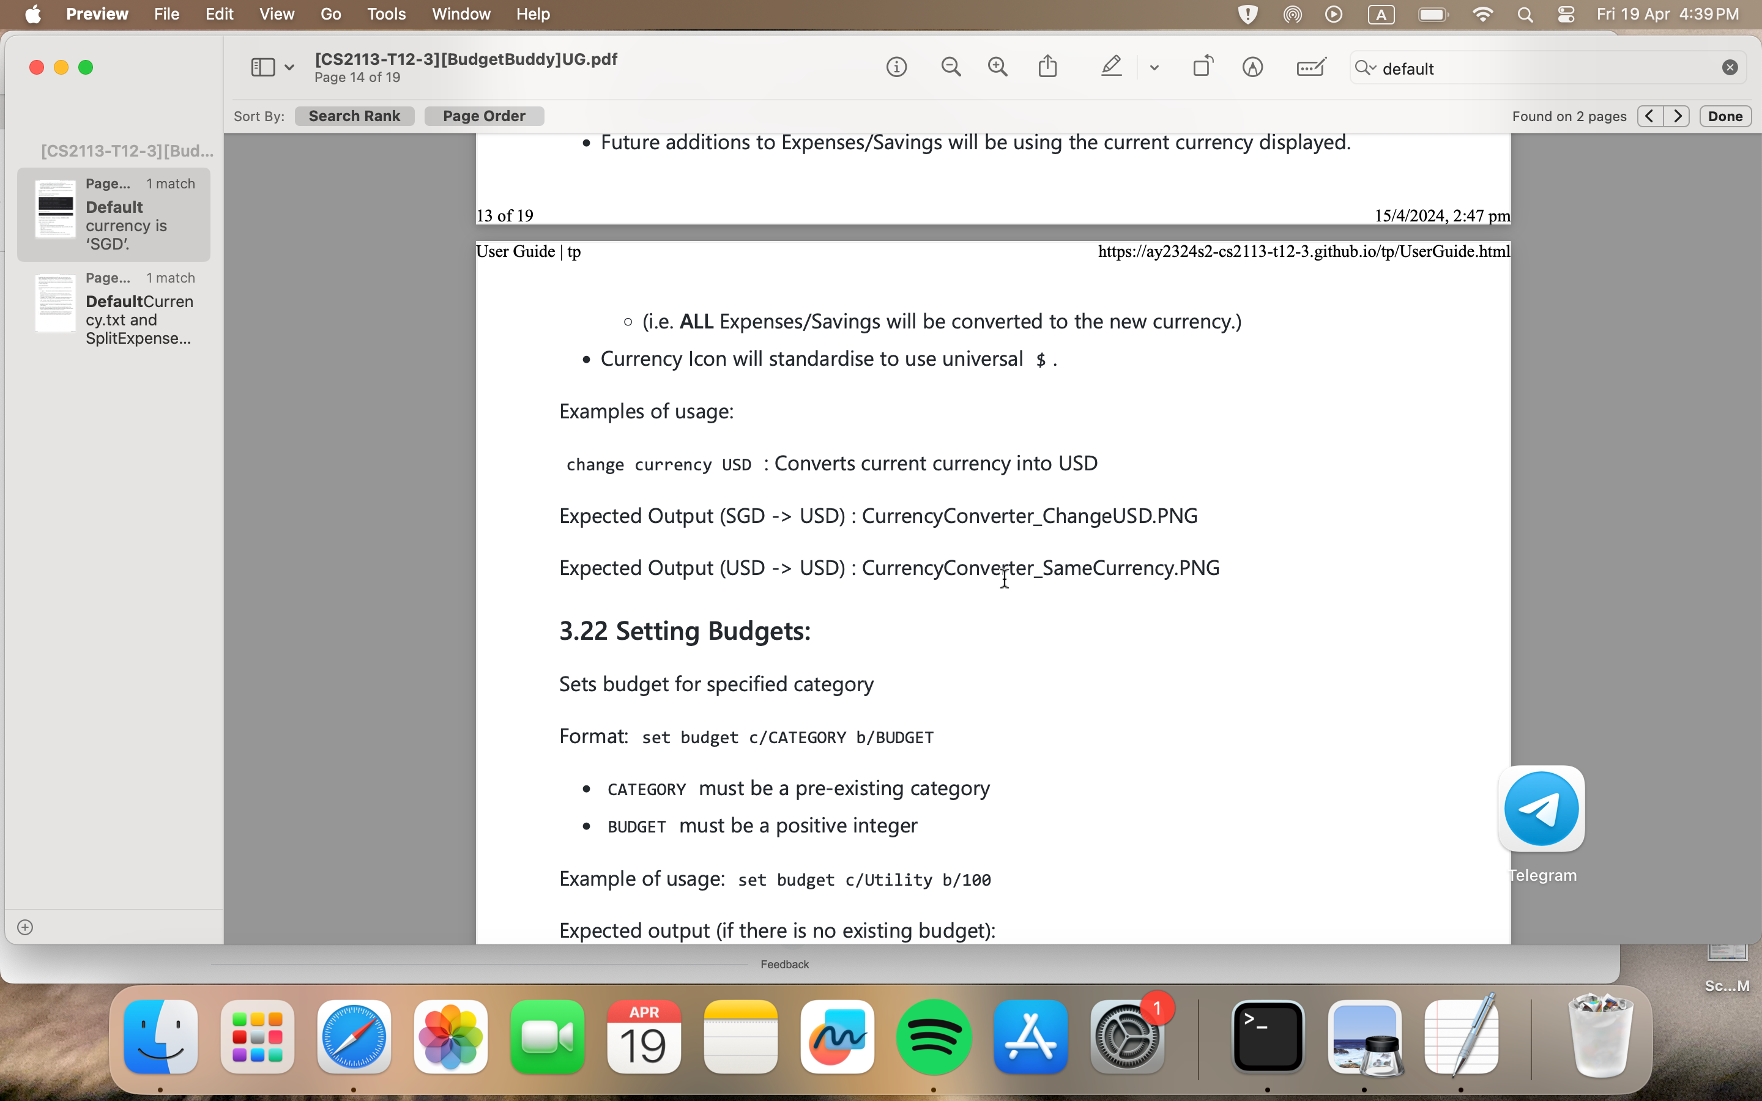The height and width of the screenshot is (1101, 1762).
Task: Expand the sidebar view options chevron
Action: (x=289, y=68)
